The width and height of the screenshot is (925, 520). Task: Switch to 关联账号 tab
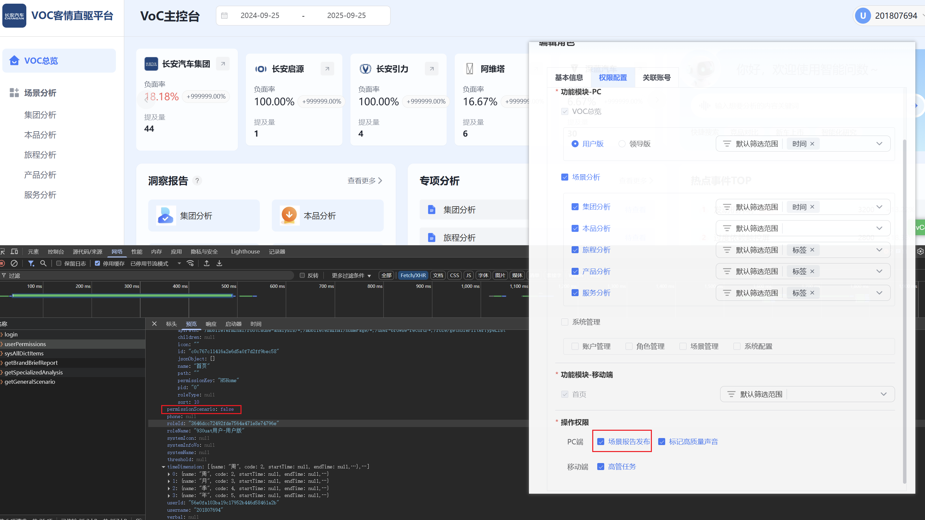click(x=656, y=78)
